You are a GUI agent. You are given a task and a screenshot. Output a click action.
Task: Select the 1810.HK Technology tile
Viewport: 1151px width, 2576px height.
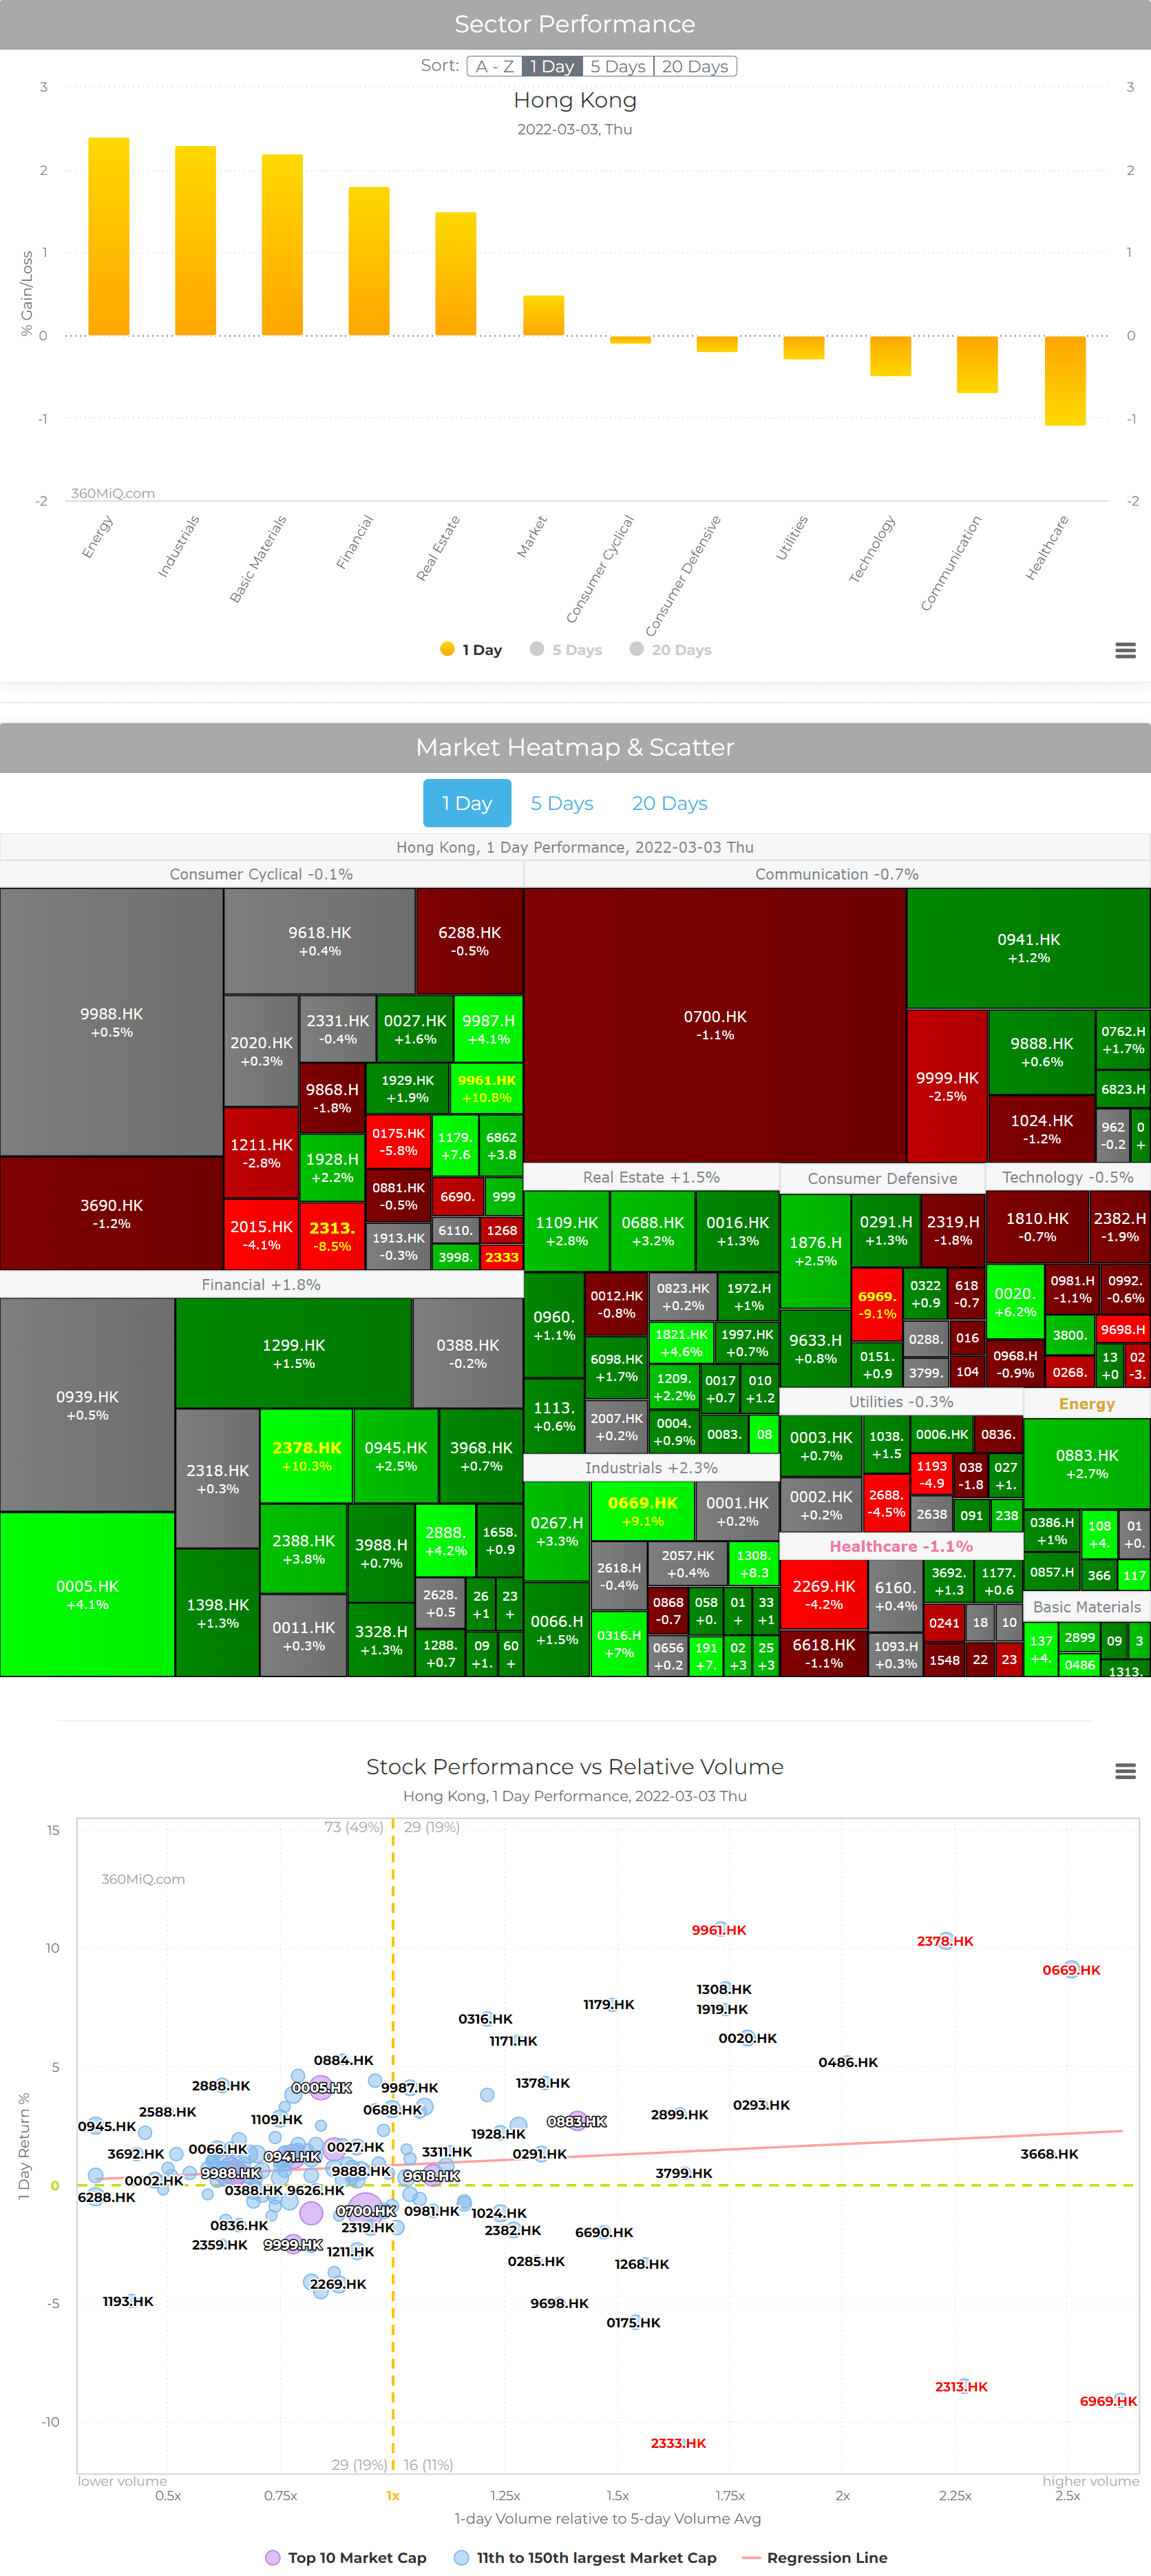point(1037,1226)
